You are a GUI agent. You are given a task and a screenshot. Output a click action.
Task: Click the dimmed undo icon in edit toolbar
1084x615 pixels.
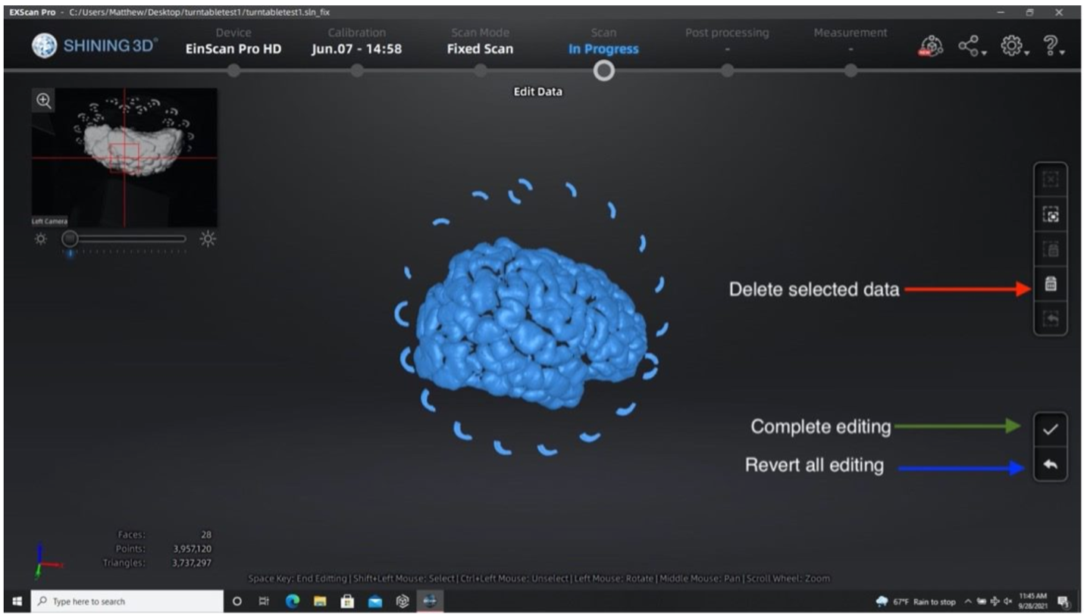tap(1051, 319)
